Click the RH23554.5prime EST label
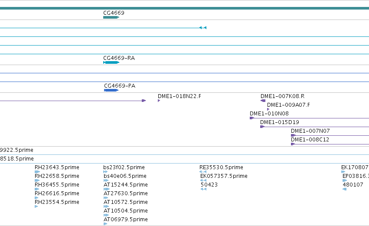This screenshot has height=226, width=369. click(x=57, y=202)
